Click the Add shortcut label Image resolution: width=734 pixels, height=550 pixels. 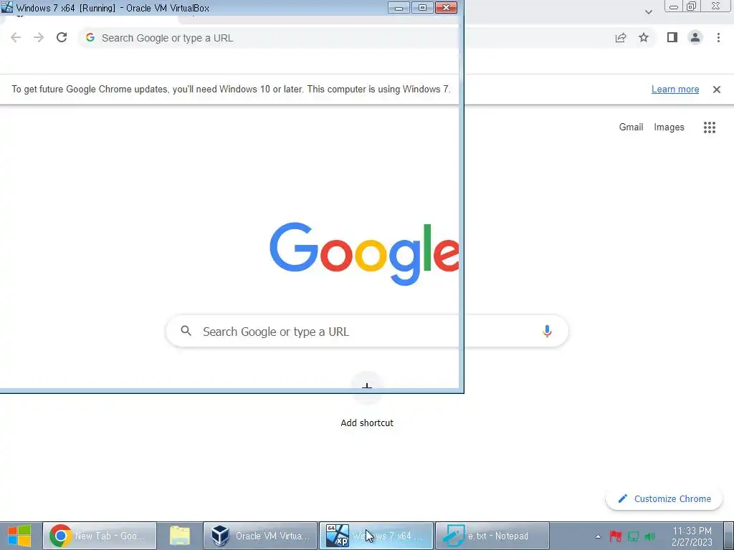click(367, 423)
